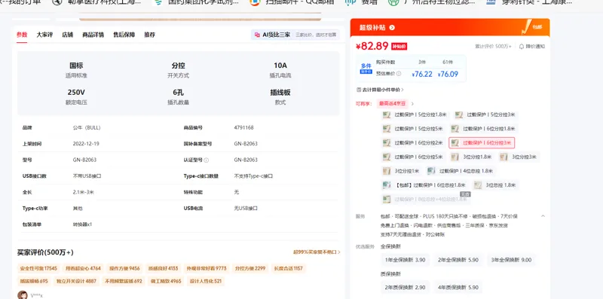
Task: Select variant 过载保护 6位分控2米
Action: tap(413, 143)
